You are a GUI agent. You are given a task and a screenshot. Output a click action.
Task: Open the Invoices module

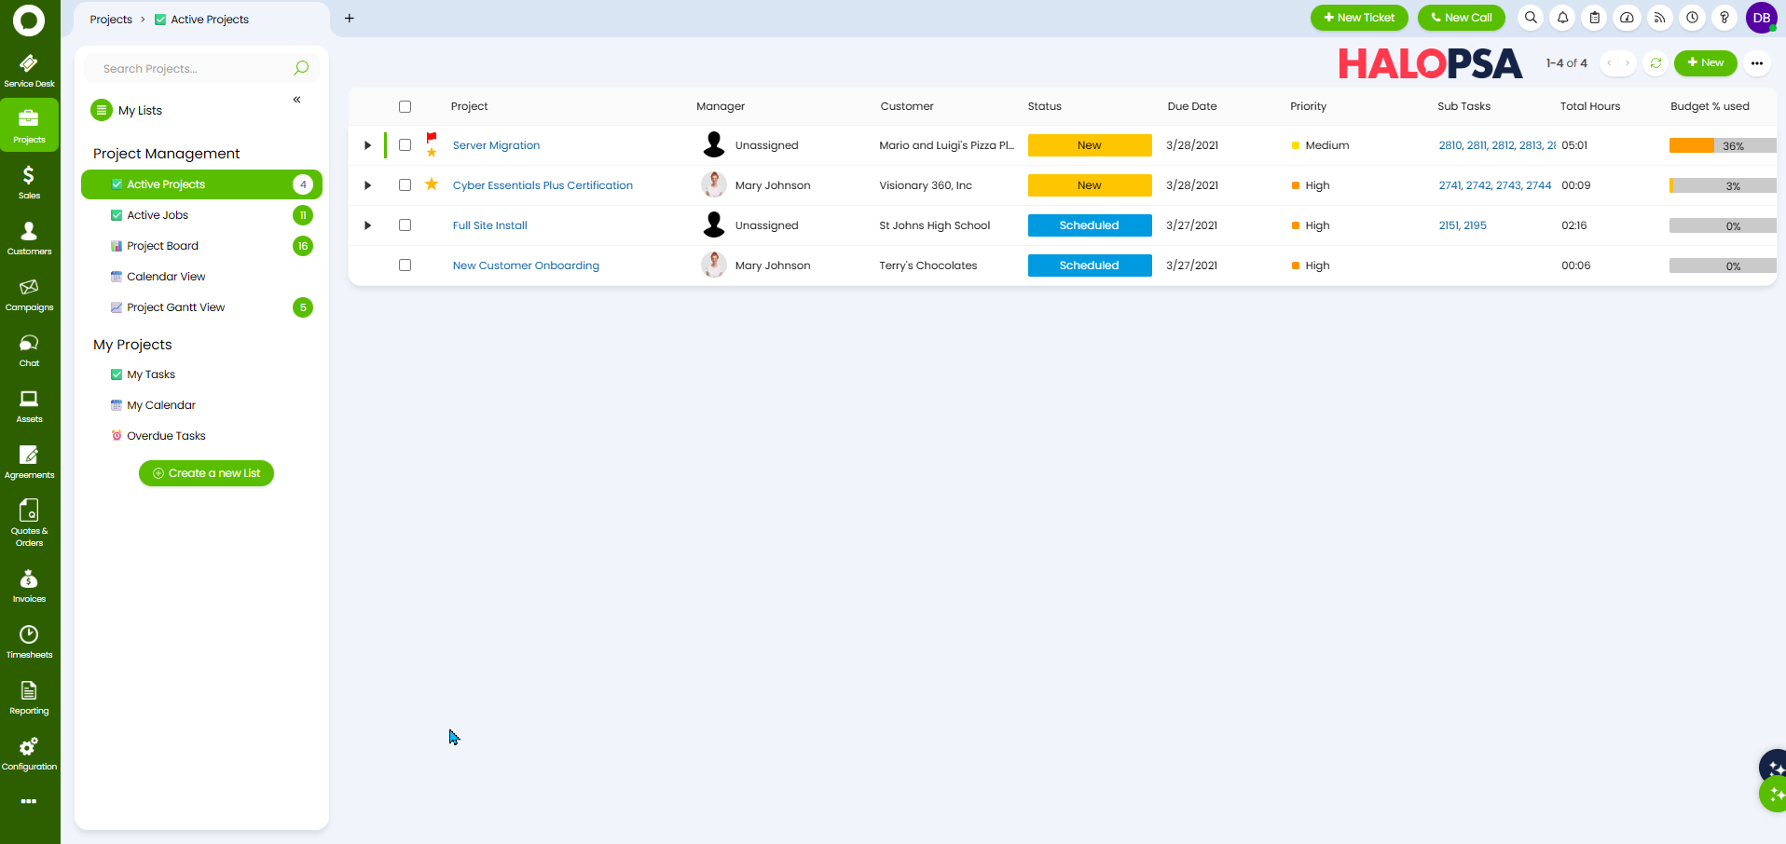click(29, 586)
